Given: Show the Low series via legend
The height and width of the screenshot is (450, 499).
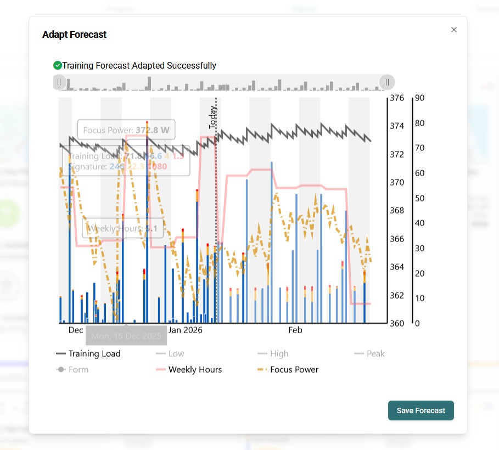Looking at the screenshot, I should pos(170,354).
